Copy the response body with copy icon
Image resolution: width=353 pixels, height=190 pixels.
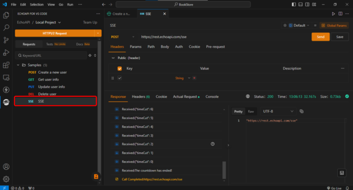[x=302, y=111]
